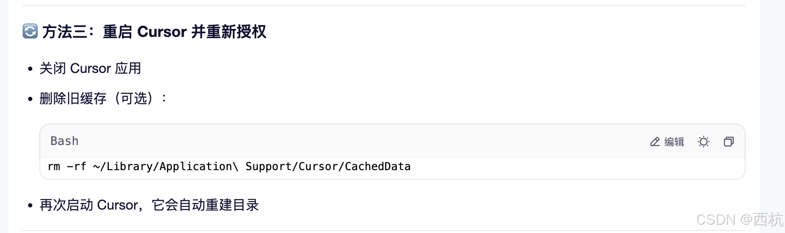Click the word Cursor in the heading
This screenshot has width=785, height=233.
[x=162, y=31]
